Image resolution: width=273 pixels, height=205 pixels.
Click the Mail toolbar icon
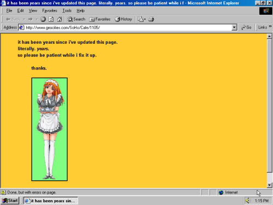tap(140, 19)
